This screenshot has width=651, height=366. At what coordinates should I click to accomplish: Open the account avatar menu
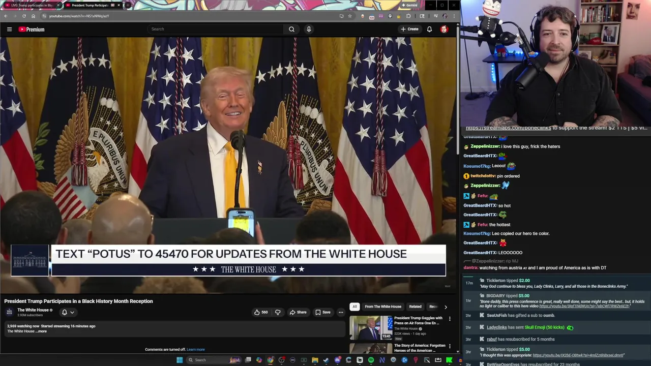(x=444, y=29)
